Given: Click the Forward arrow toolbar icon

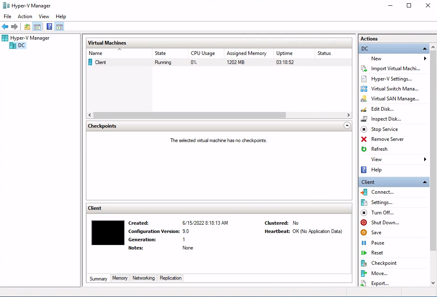Looking at the screenshot, I should point(14,27).
